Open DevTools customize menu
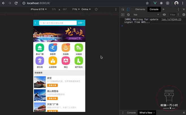Viewport: 186px width, 115px height. (x=178, y=10)
